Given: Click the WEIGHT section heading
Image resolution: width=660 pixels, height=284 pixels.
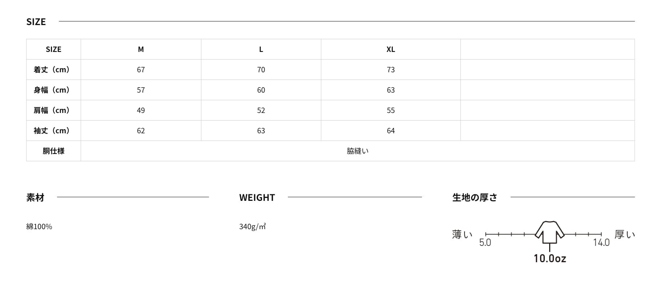Looking at the screenshot, I should click(257, 198).
